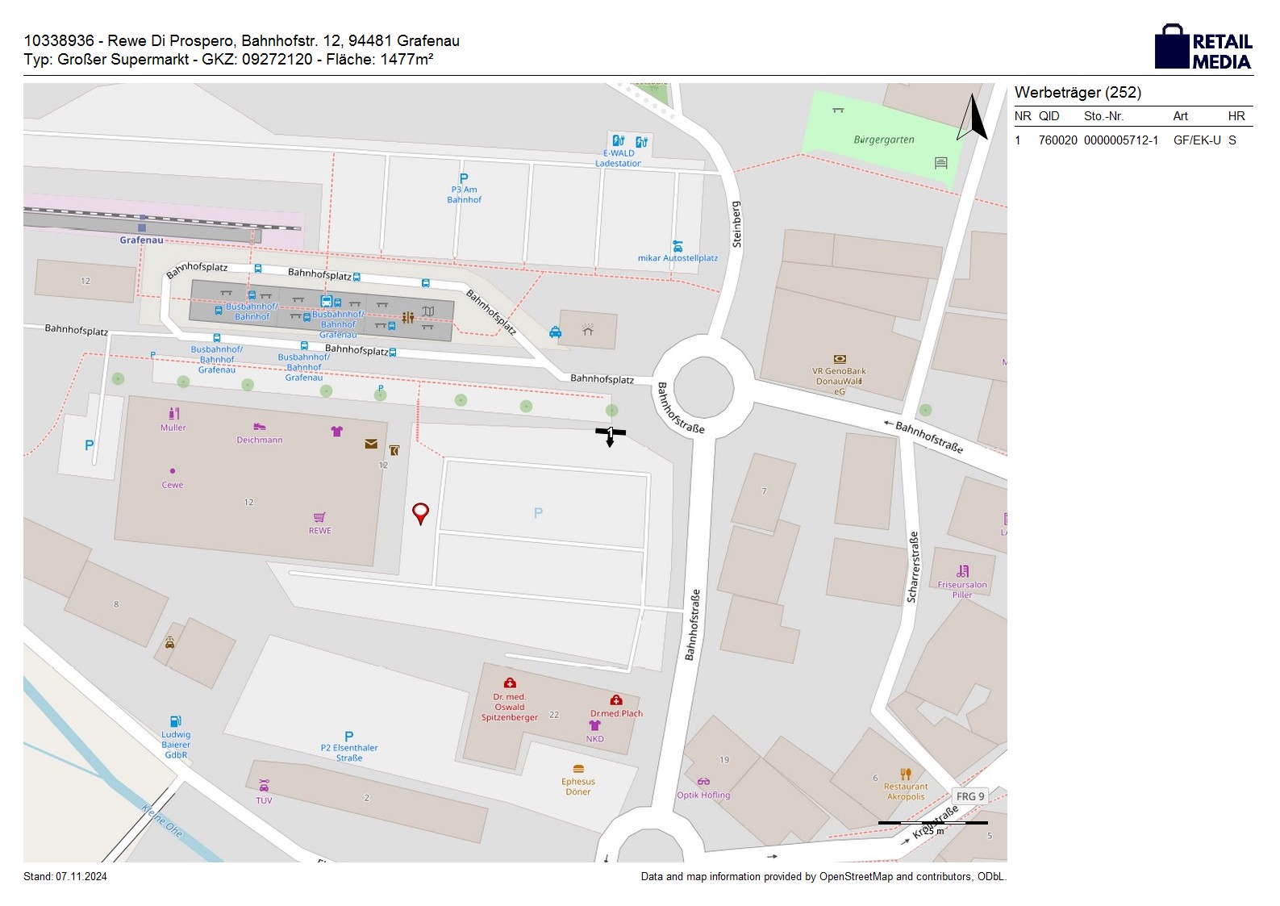Click the TÜV car inspection icon

264,786
